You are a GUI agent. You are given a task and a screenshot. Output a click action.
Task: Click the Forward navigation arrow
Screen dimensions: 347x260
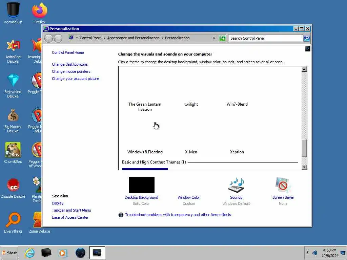[58, 39]
